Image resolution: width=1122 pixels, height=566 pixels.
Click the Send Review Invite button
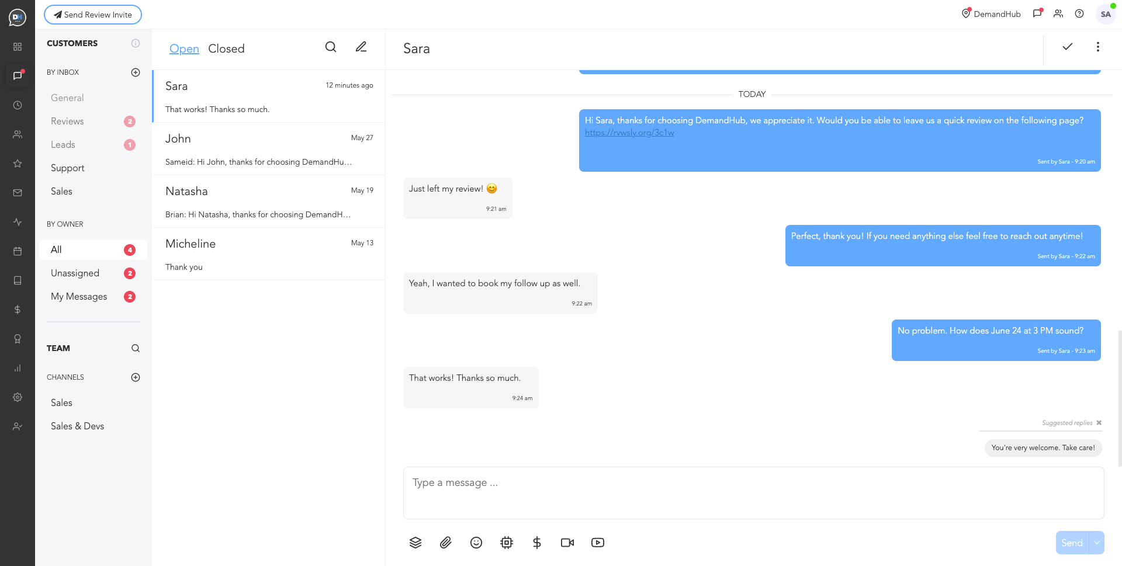pos(93,15)
